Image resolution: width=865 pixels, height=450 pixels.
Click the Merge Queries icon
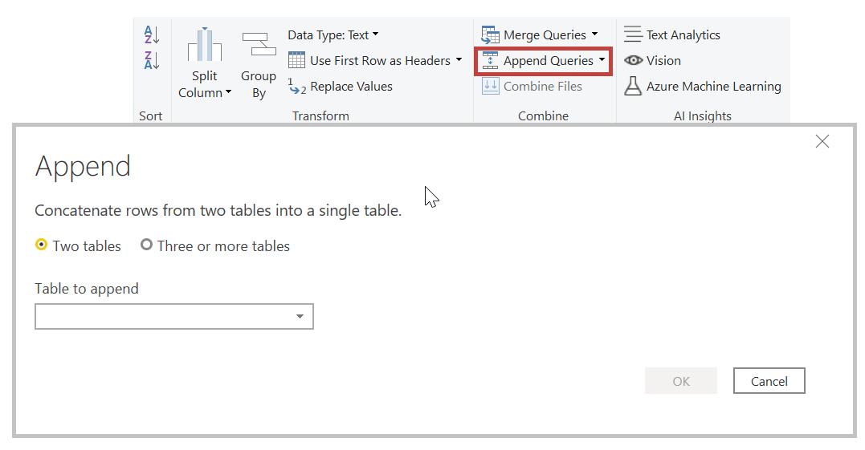[490, 34]
